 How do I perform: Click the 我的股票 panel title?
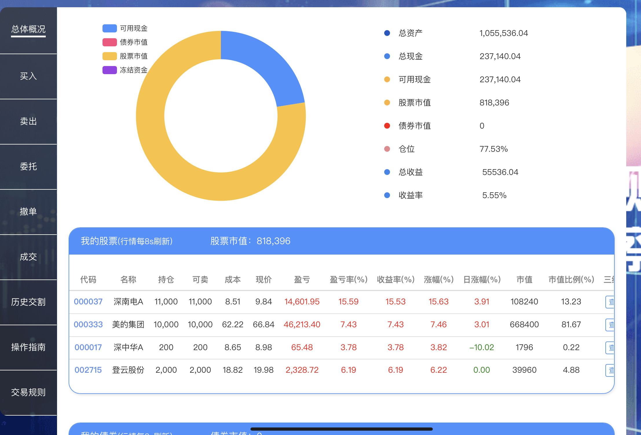pos(127,241)
